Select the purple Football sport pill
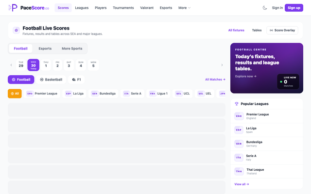The width and height of the screenshot is (311, 194). click(21, 80)
